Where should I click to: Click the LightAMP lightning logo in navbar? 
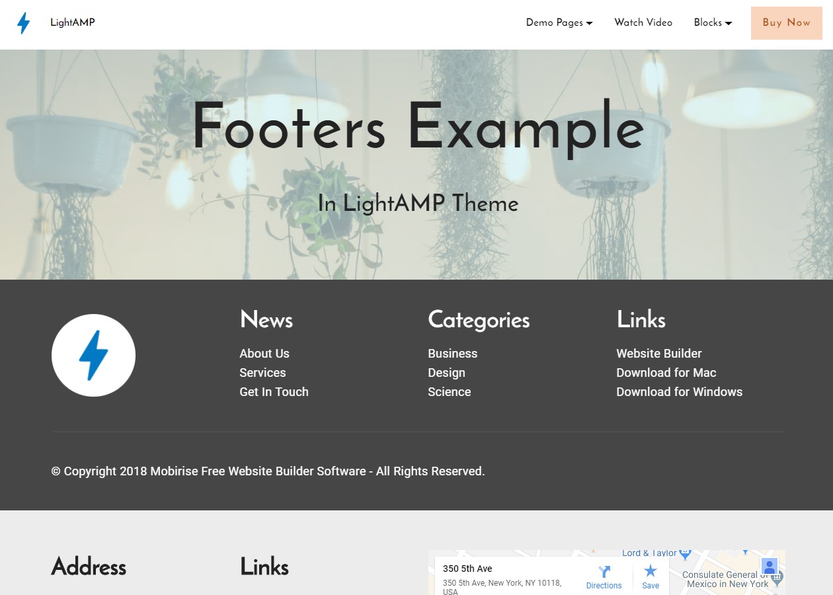[x=24, y=23]
